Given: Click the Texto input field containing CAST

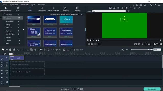Looking at the screenshot, I should pyautogui.click(x=109, y=11).
